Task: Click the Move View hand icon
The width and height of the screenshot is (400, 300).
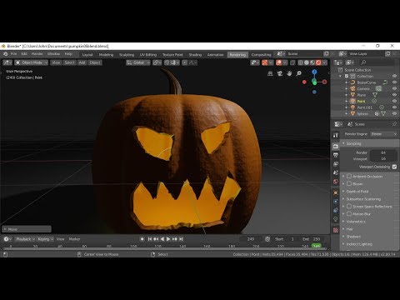Action: 289,73
